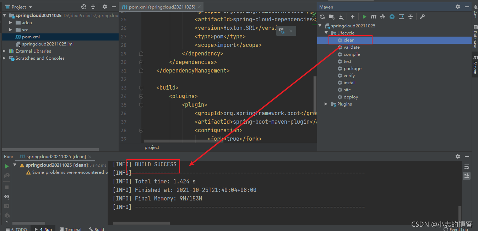
Task: Open Maven settings wrench icon
Action: click(422, 17)
